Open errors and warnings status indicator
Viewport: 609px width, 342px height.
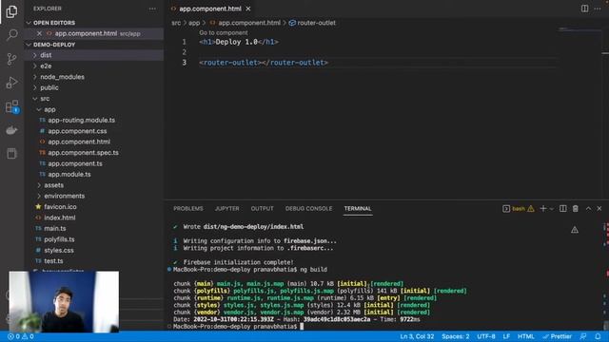[21, 336]
